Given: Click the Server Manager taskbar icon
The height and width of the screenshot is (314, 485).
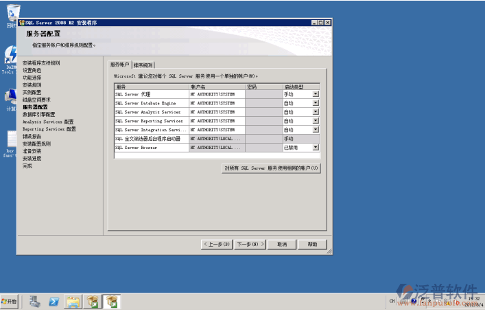Looking at the screenshot, I should click(34, 302).
